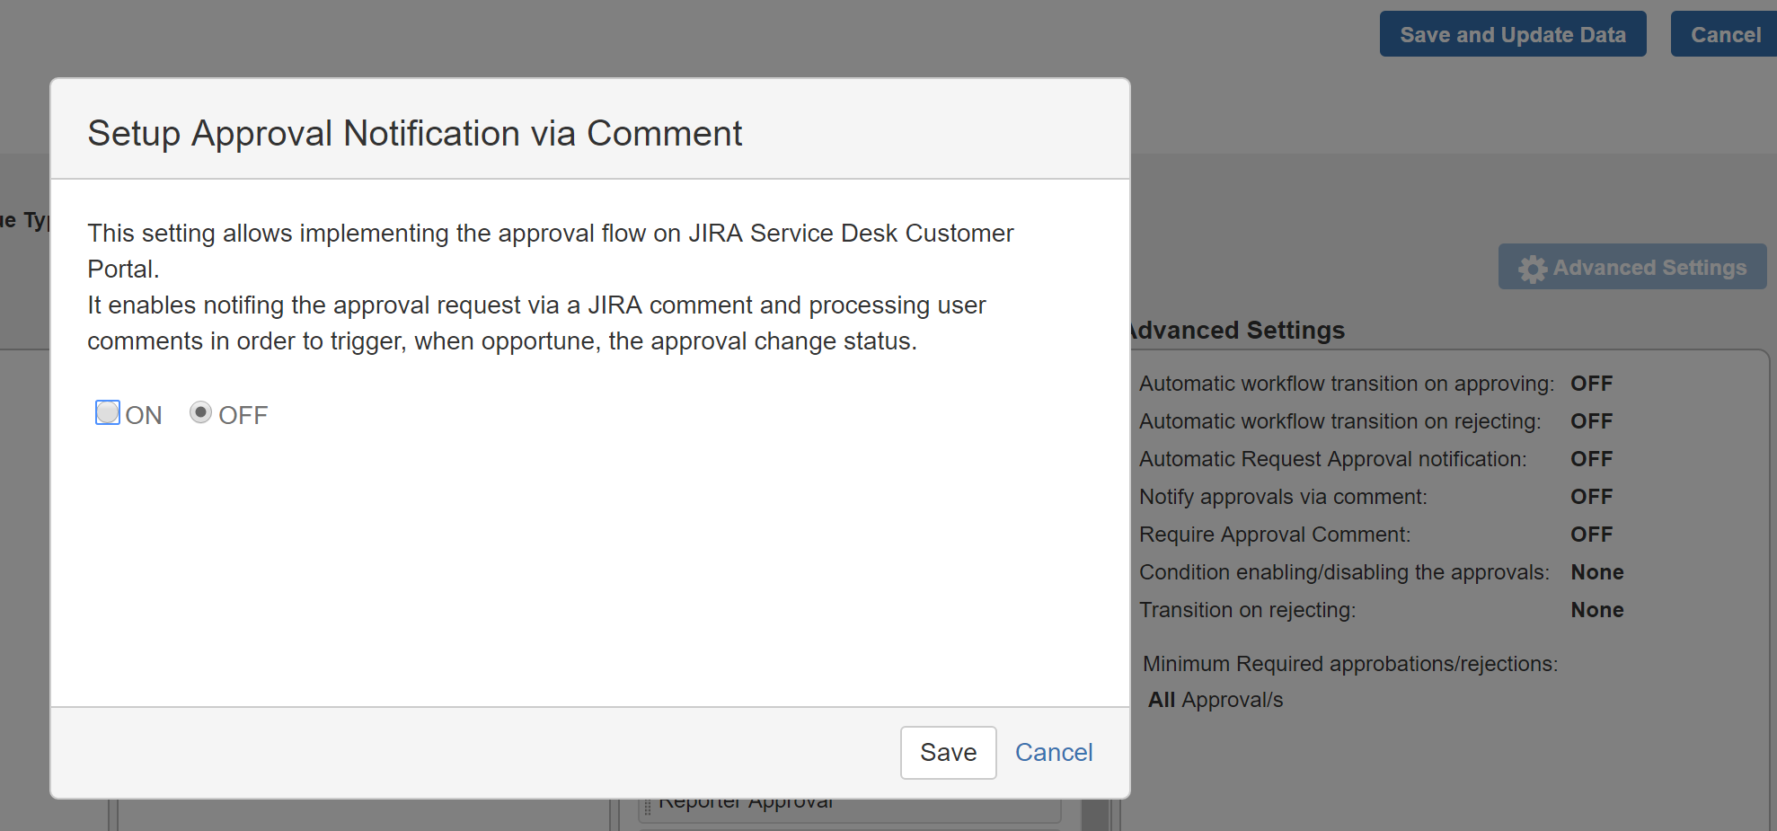
Task: Click the Advanced Settings section heading
Action: pyautogui.click(x=1238, y=331)
